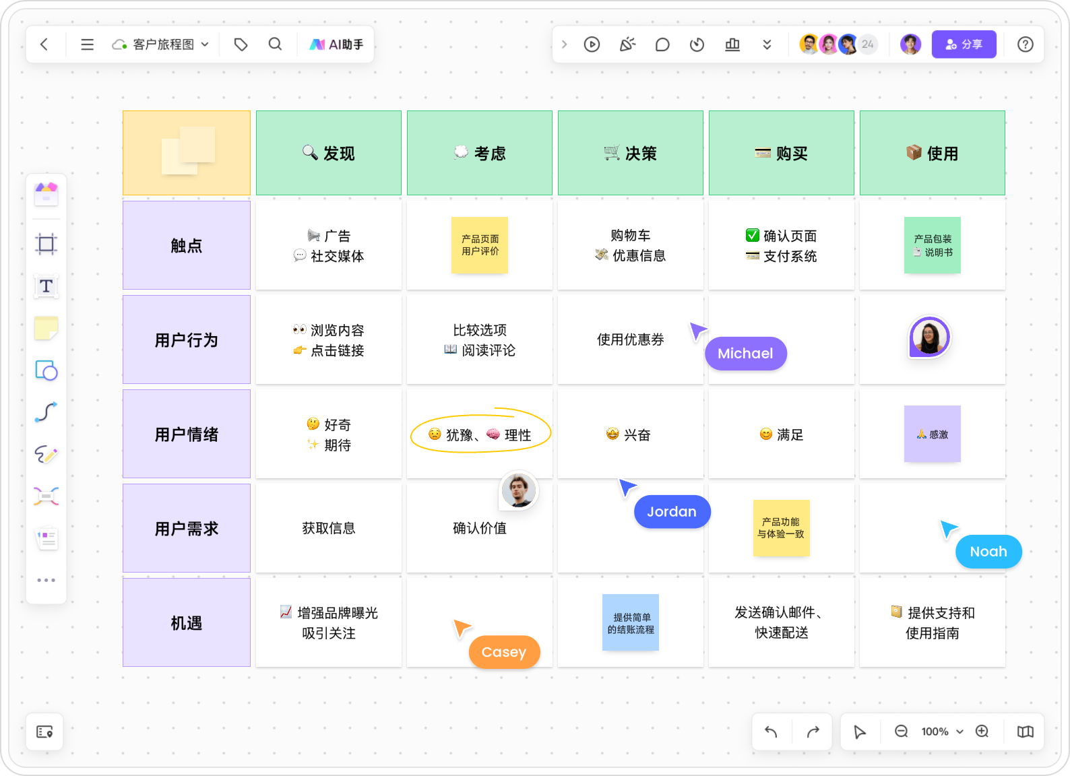Undo the last action

pos(772,732)
